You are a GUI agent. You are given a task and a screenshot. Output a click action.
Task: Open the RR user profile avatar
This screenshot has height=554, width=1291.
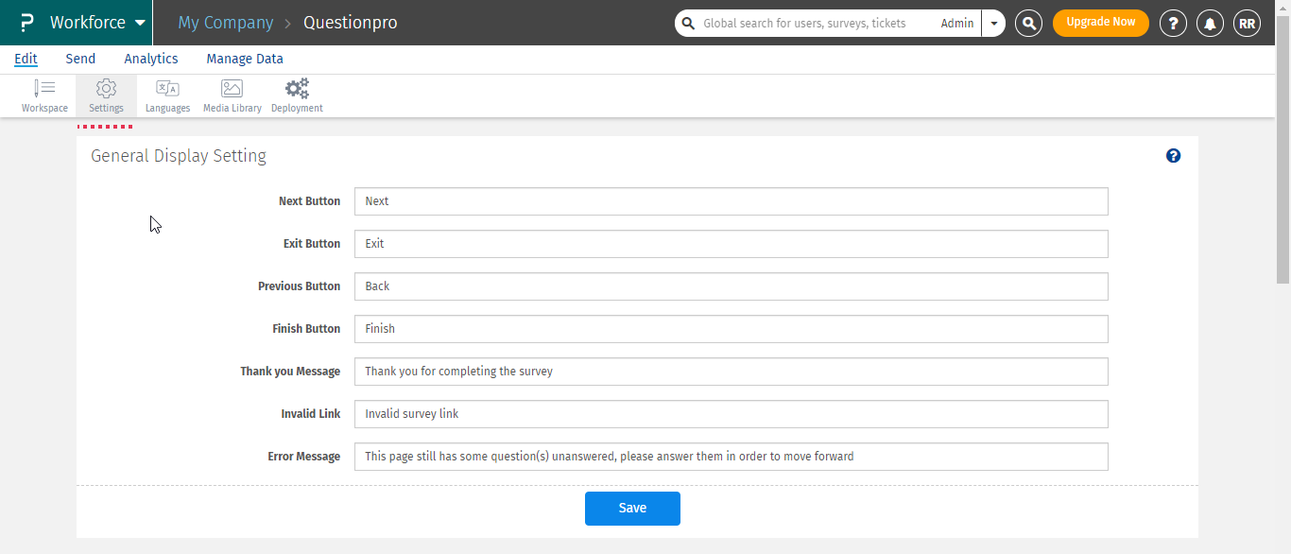(1247, 24)
